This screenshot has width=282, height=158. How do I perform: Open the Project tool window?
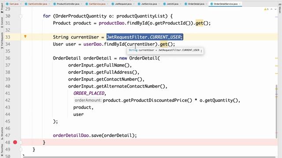point(2,8)
